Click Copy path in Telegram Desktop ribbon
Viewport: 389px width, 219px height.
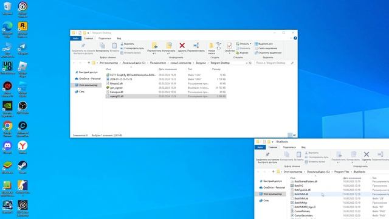[133, 49]
